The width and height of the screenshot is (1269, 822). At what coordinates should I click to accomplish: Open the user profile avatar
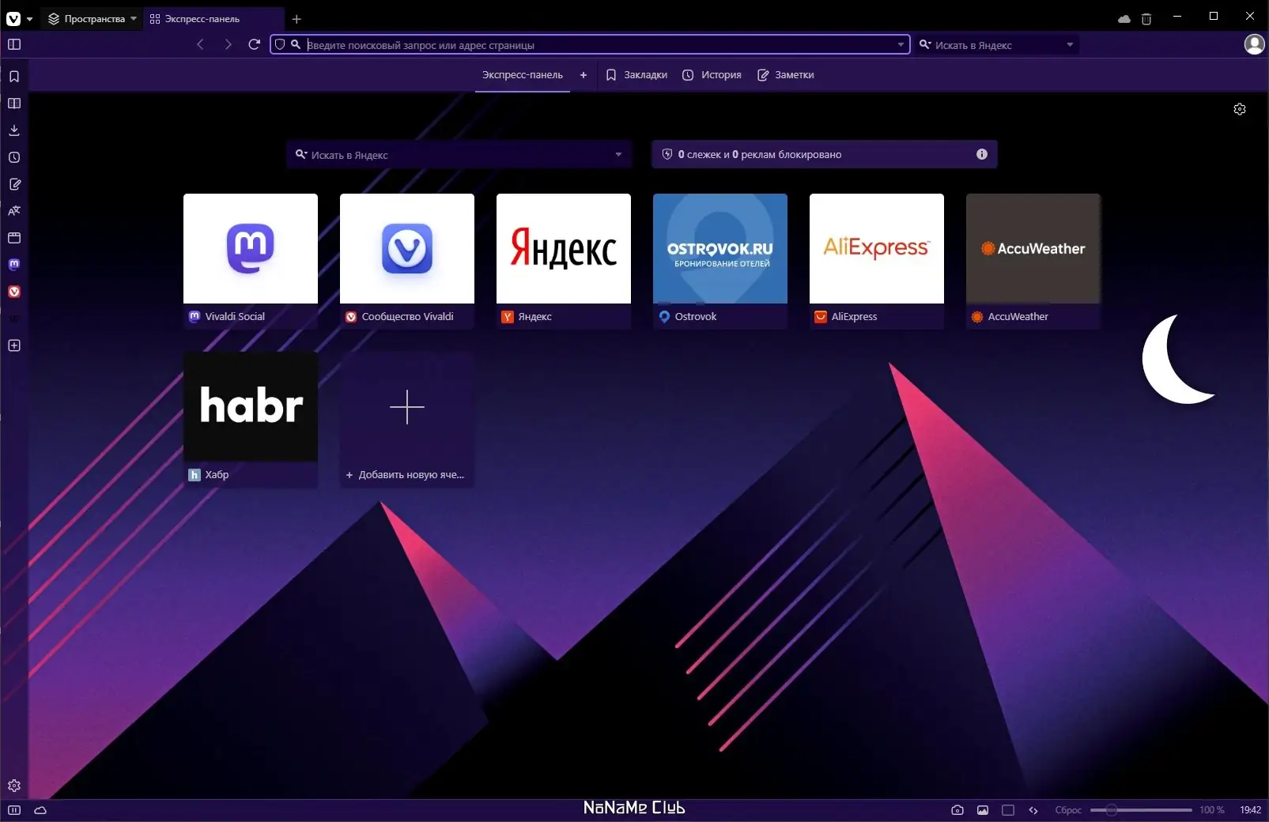(x=1254, y=44)
